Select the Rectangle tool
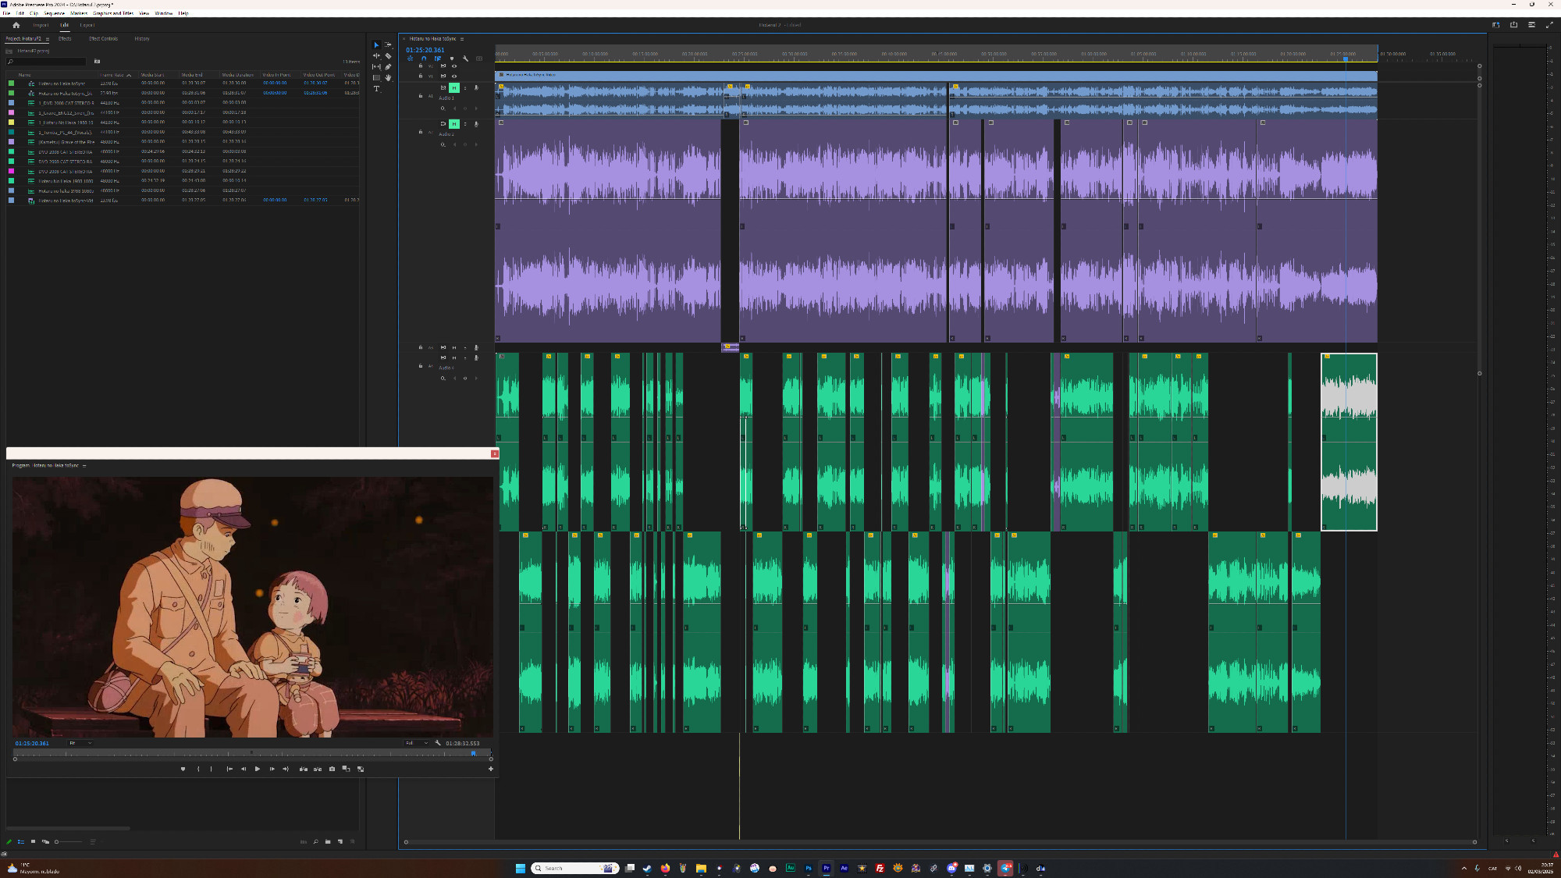Image resolution: width=1561 pixels, height=878 pixels. (376, 77)
